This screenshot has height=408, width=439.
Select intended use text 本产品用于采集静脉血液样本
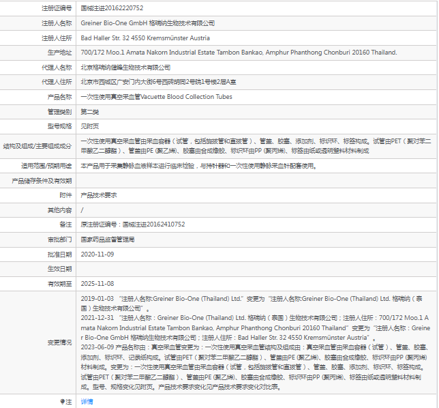[x=199, y=166]
